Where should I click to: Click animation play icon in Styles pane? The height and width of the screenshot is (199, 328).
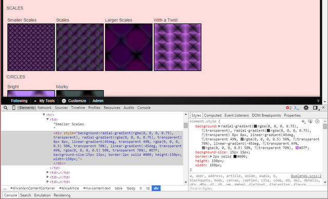click(x=317, y=121)
